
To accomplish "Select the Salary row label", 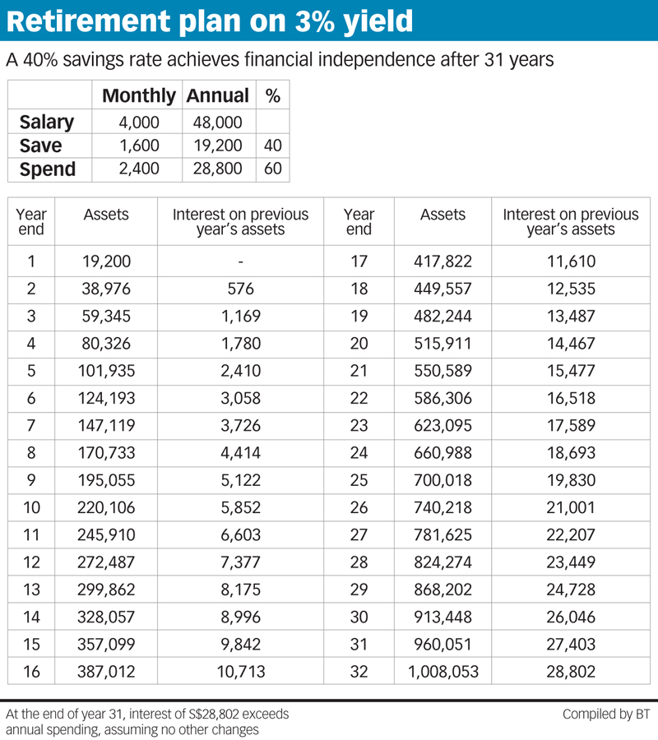I will [x=47, y=123].
